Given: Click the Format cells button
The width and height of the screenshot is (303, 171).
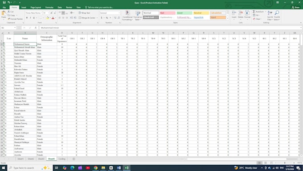Looking at the screenshot, I should tap(247, 16).
